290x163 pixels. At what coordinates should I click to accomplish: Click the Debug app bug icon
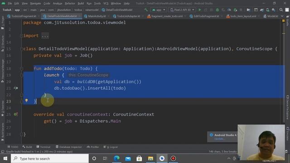coord(217,10)
